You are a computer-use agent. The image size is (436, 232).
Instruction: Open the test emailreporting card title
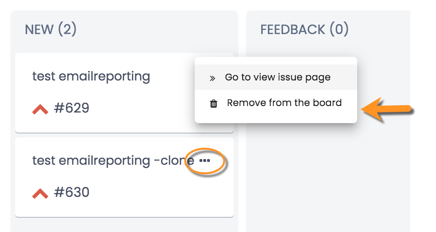(91, 76)
